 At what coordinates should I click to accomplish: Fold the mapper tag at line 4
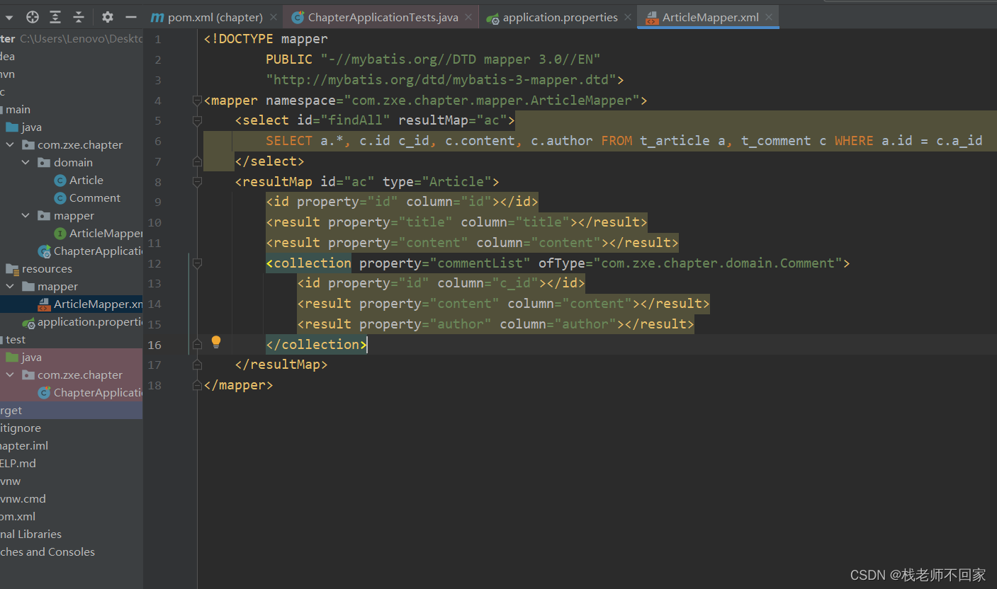(198, 101)
